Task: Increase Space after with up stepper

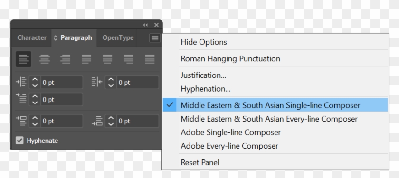Action: click(111, 118)
